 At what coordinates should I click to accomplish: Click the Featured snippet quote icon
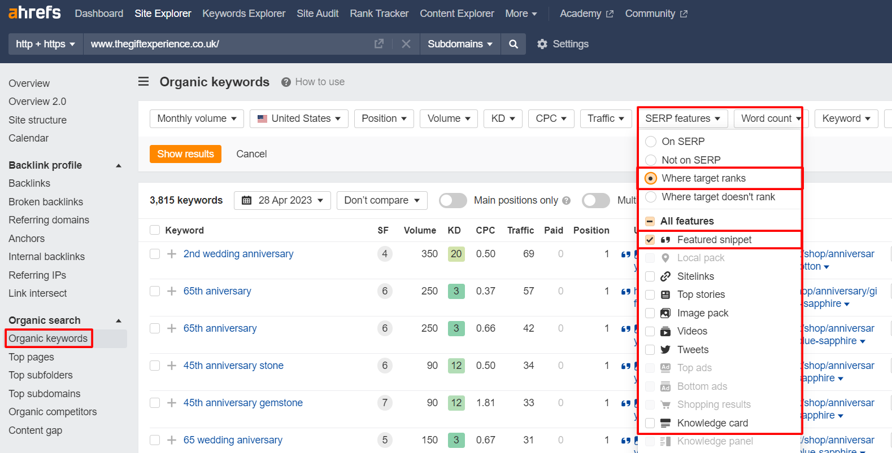coord(665,240)
